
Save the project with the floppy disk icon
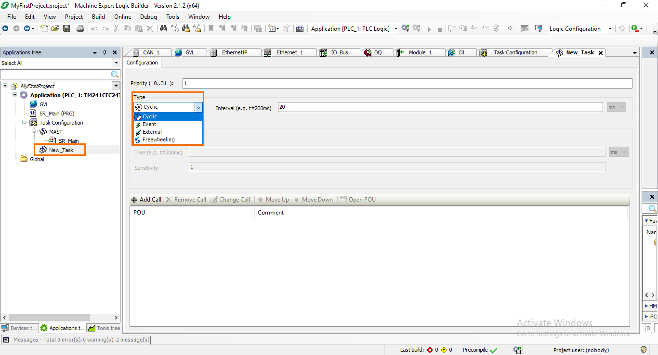66,28
